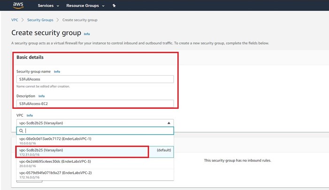This screenshot has height=190, width=329.
Task: Click the pin shortcuts icon
Action: coord(114,6)
